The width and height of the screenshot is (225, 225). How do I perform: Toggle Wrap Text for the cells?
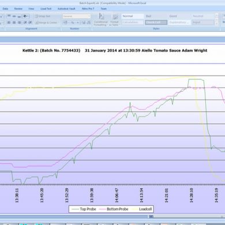43,16
